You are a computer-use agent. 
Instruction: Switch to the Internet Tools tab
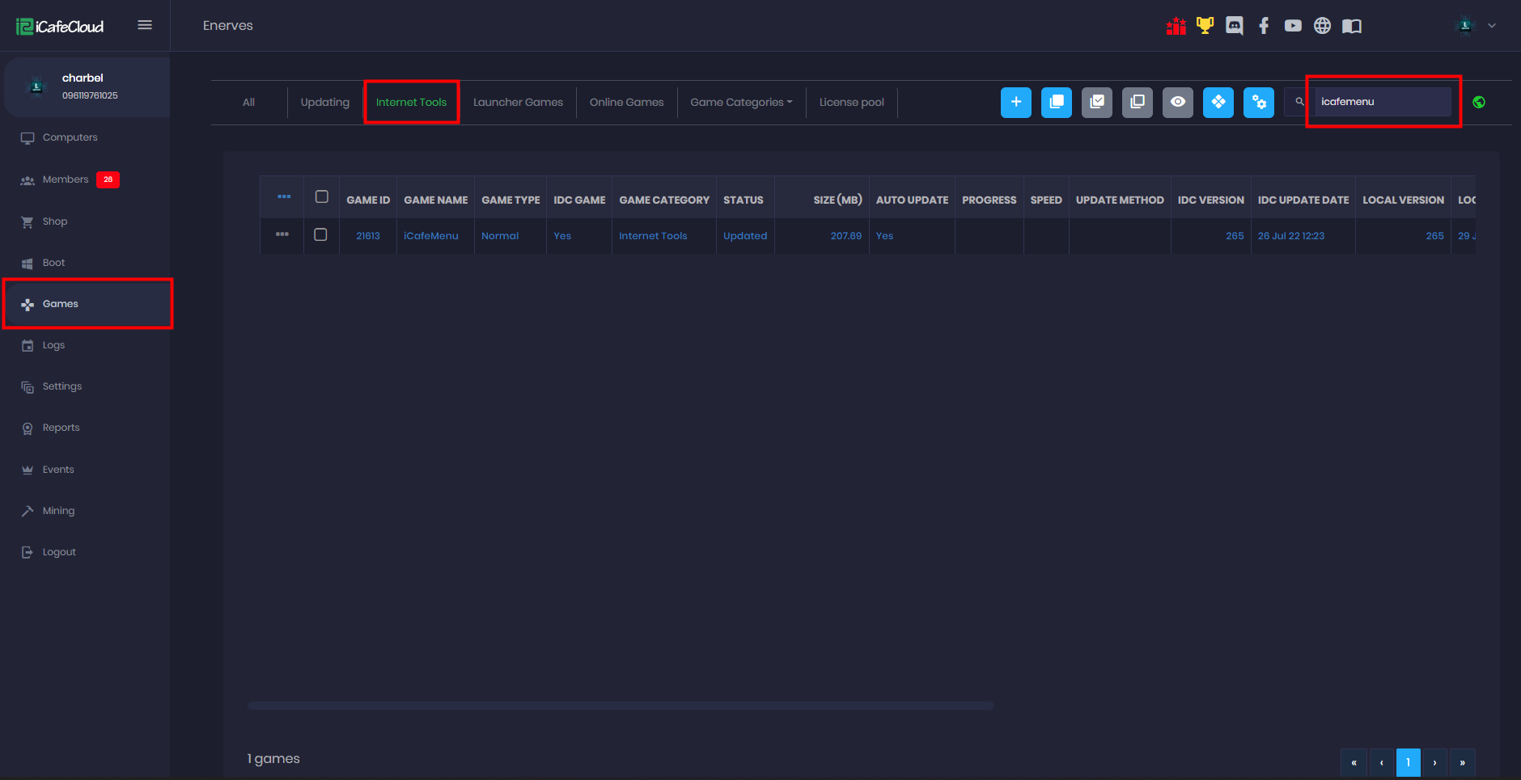pyautogui.click(x=411, y=103)
